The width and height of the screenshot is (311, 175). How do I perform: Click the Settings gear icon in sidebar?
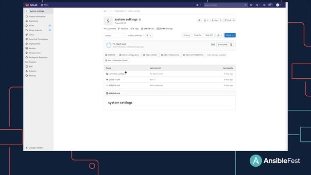click(x=27, y=76)
